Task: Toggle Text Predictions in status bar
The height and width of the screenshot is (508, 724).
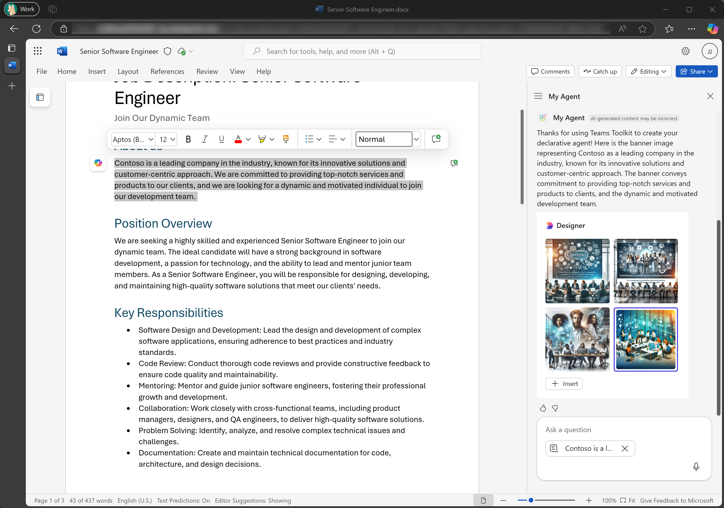Action: point(183,500)
